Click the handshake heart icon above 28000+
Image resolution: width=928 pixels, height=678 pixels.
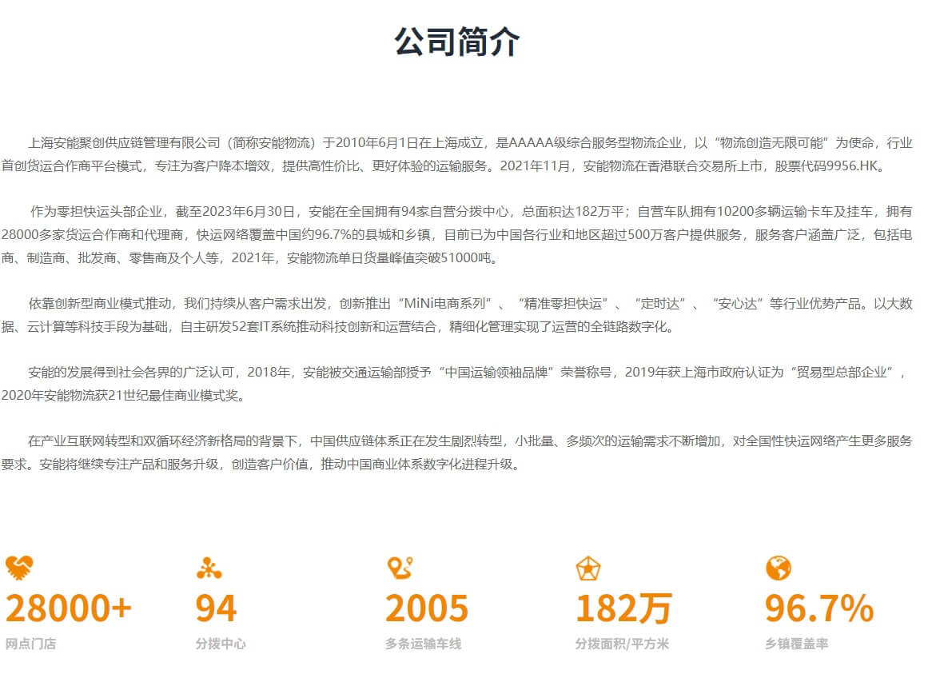[x=19, y=568]
